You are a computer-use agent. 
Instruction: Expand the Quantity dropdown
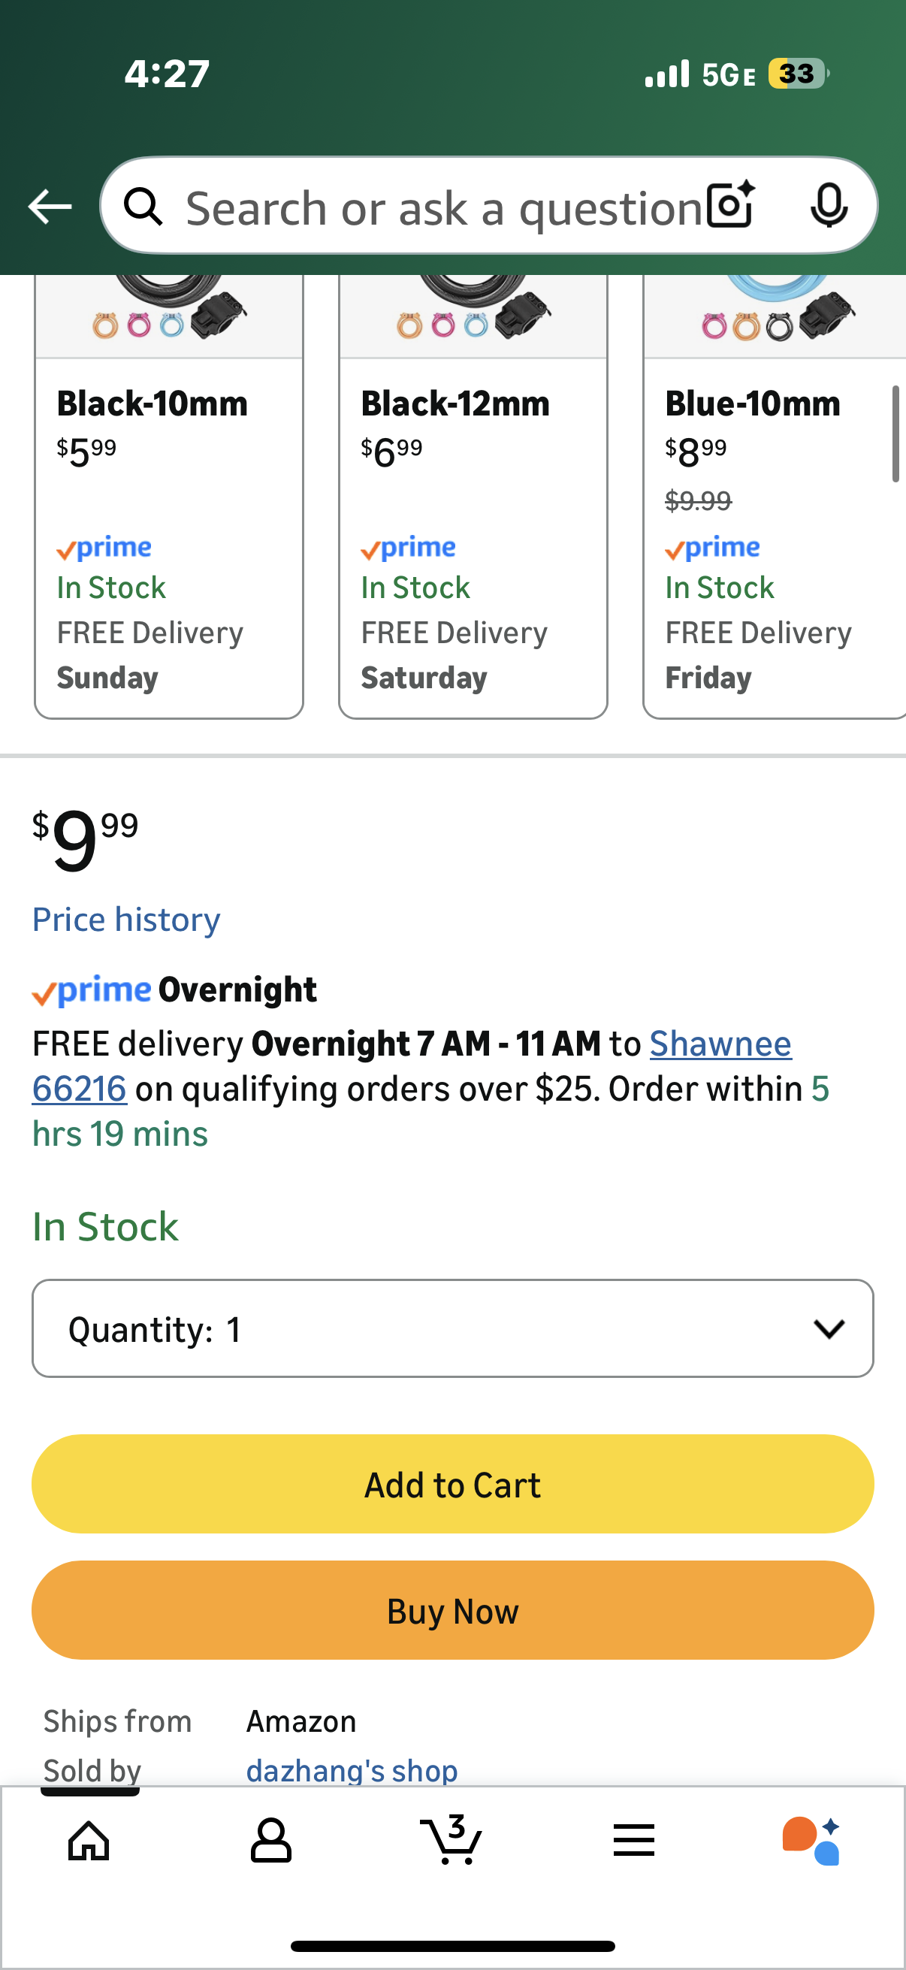452,1328
